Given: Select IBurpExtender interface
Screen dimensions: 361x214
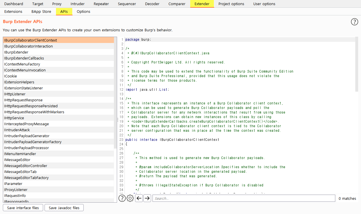Looking at the screenshot, I should tap(58, 52).
